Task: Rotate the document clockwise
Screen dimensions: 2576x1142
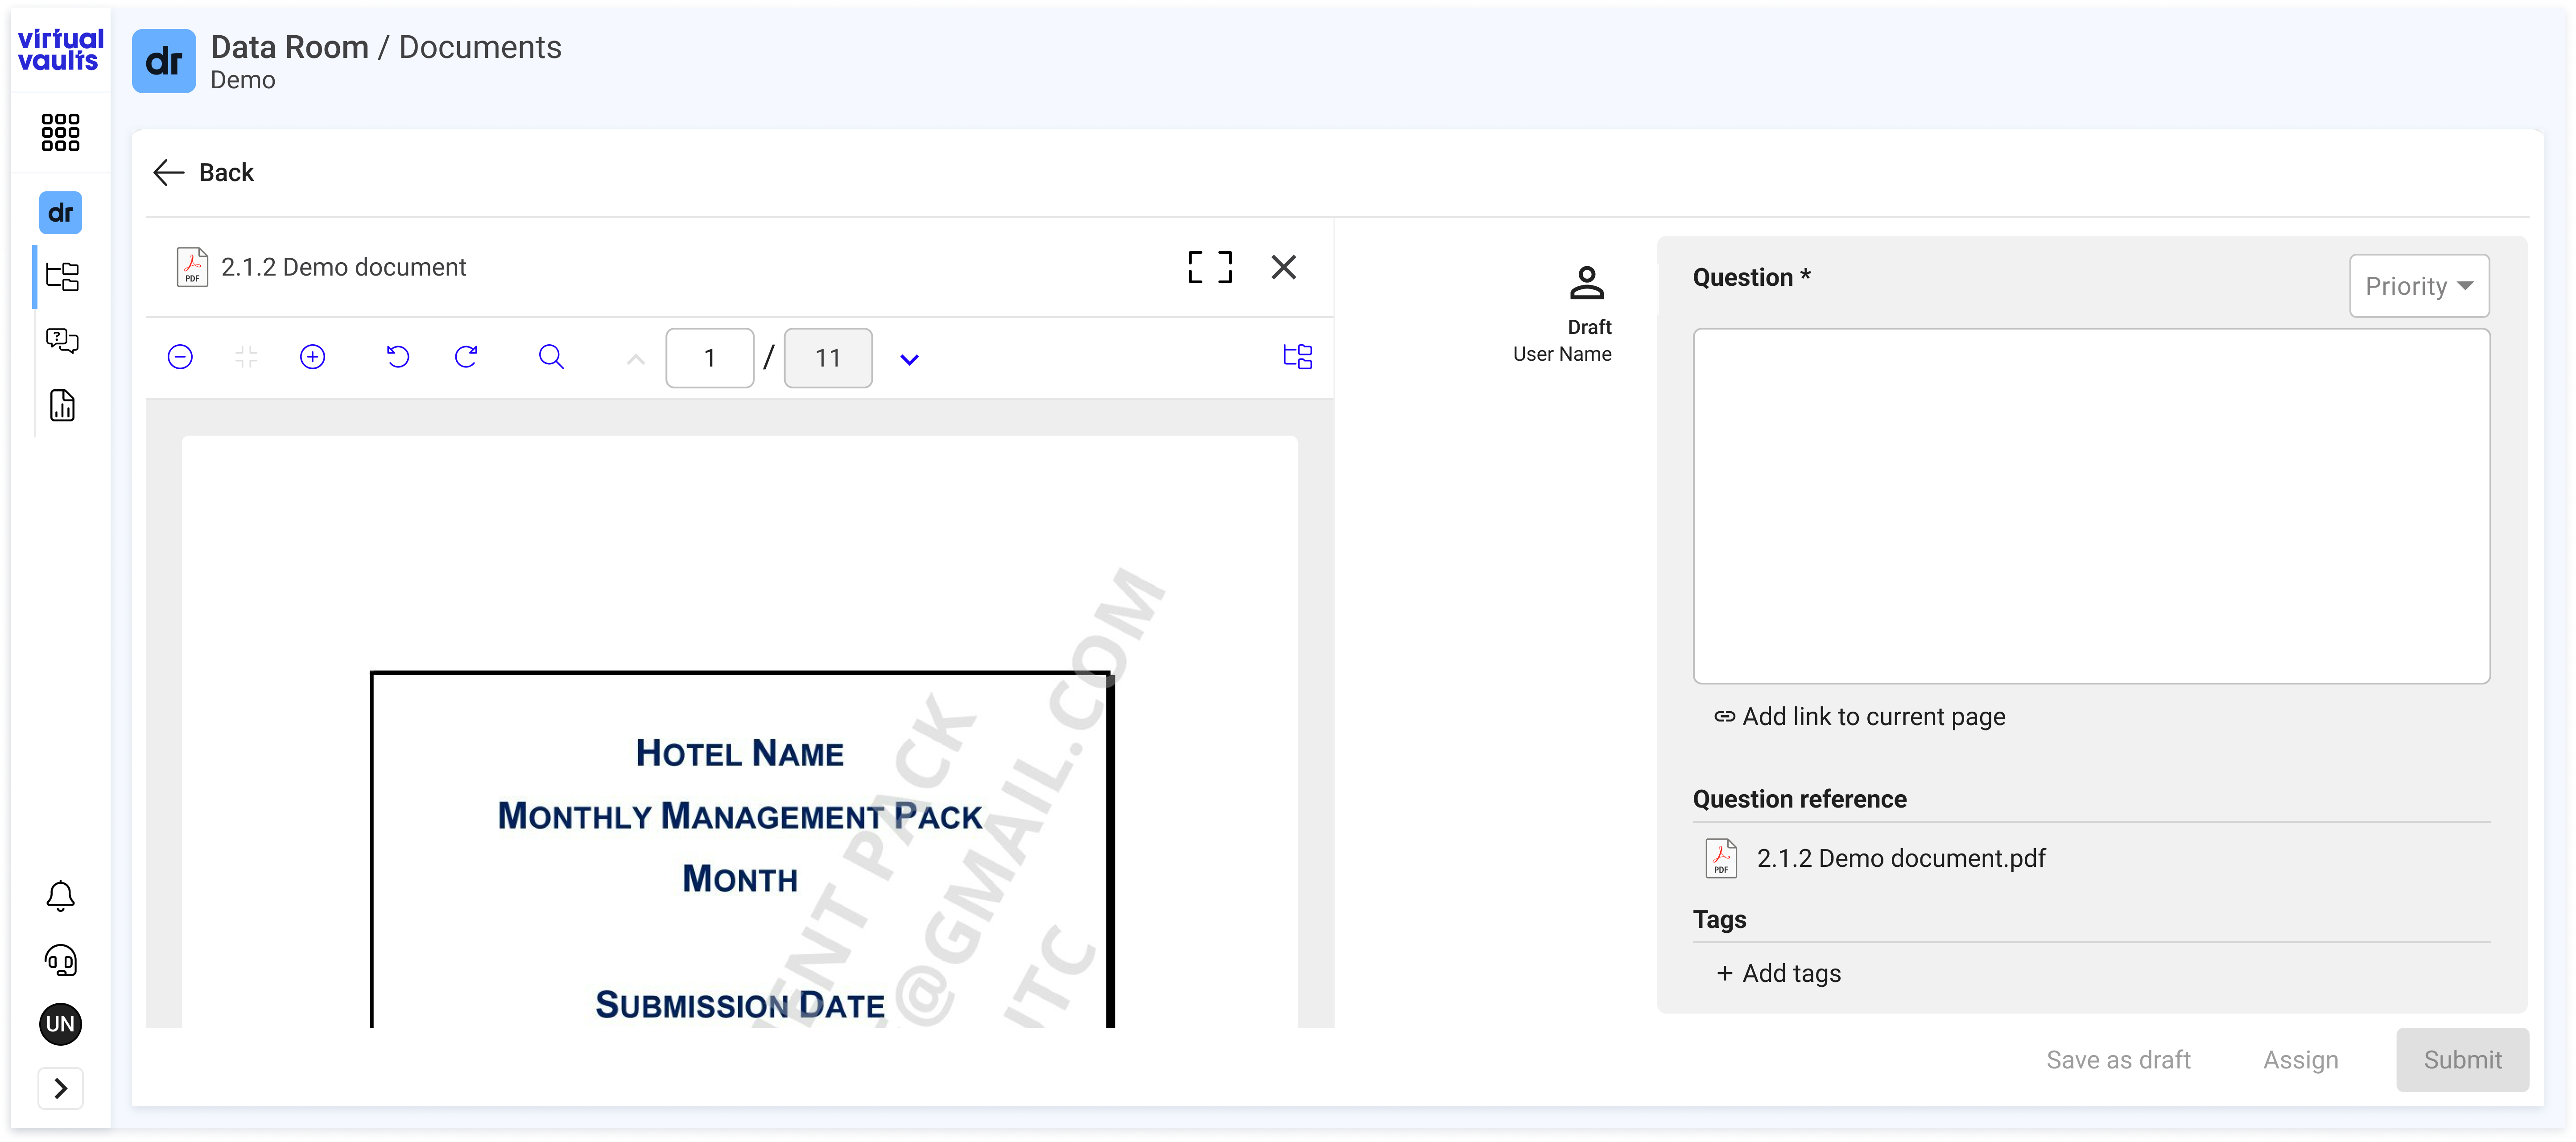Action: pos(466,357)
